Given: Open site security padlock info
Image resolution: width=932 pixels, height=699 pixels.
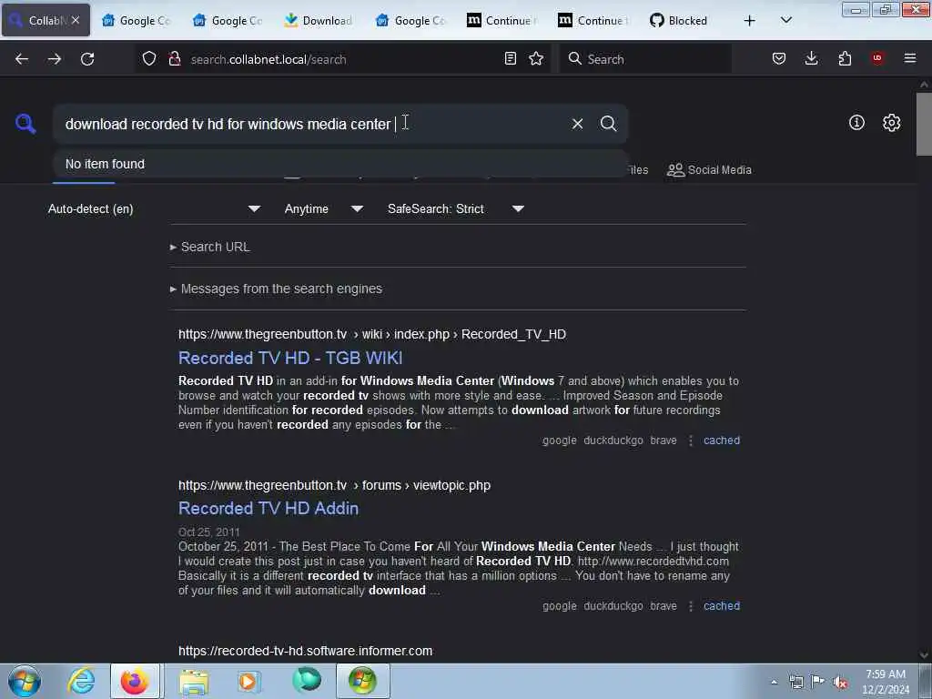Looking at the screenshot, I should click(x=175, y=59).
